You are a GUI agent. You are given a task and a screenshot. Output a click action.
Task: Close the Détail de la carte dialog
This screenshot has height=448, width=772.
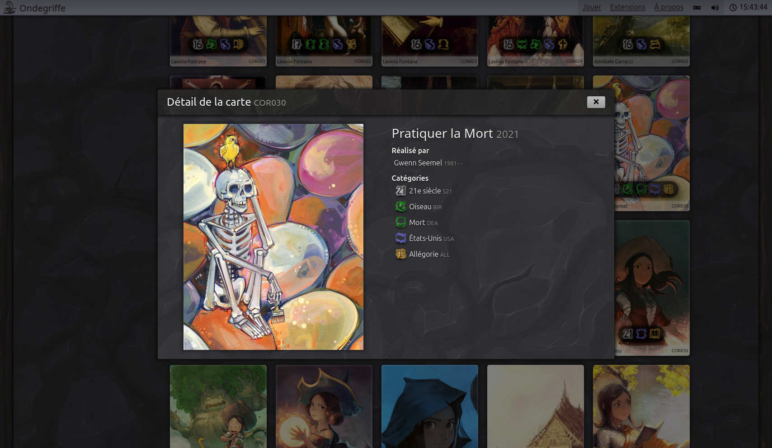[x=596, y=102]
